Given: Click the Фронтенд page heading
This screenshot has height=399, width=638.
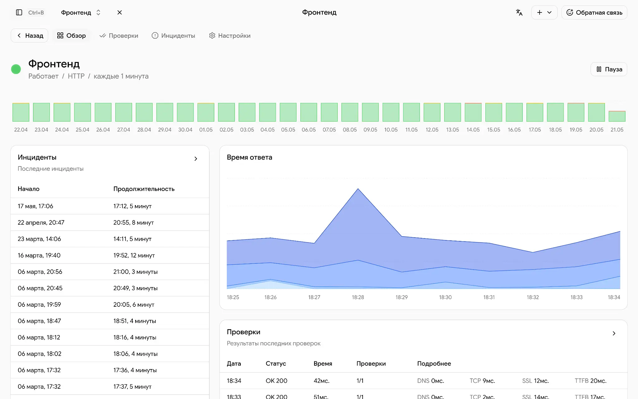Looking at the screenshot, I should tap(54, 64).
